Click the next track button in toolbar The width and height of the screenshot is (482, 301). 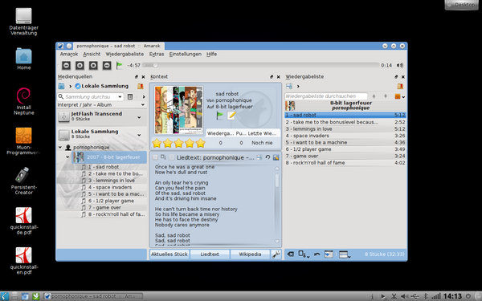(107, 65)
